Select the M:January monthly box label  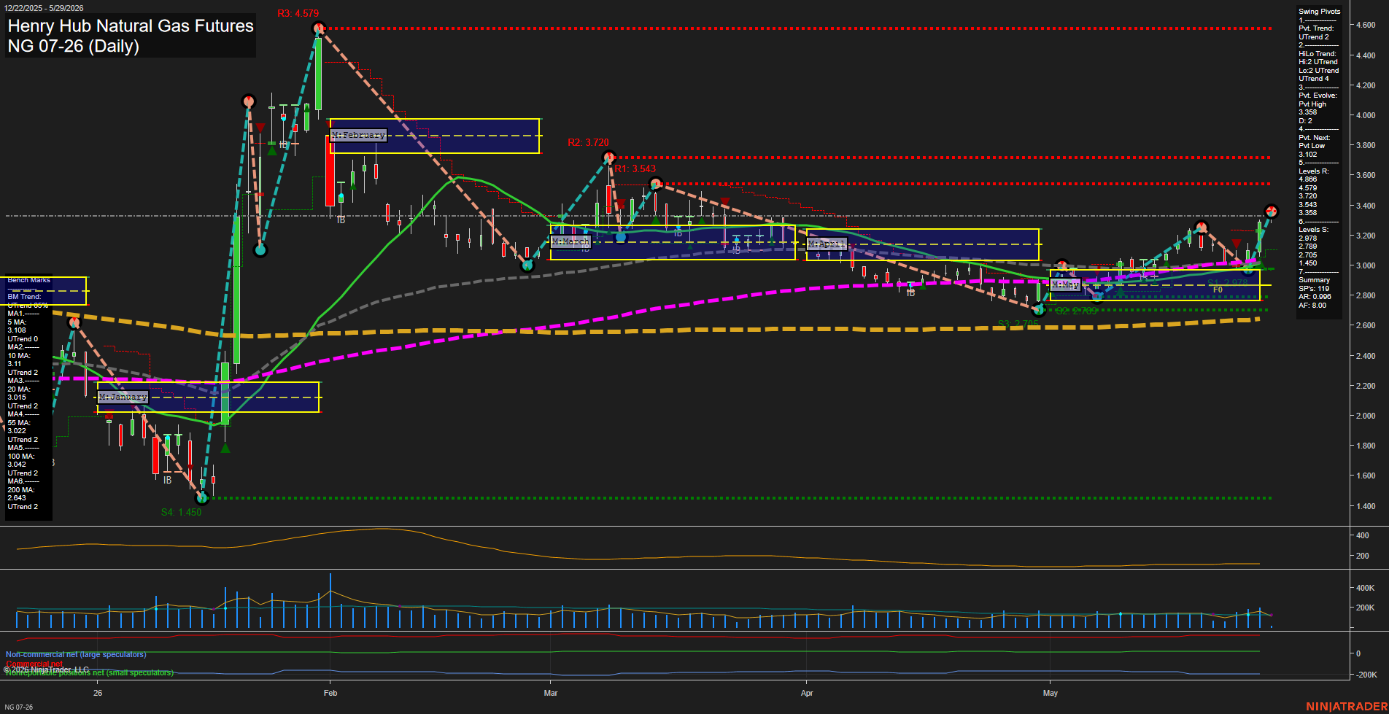123,397
